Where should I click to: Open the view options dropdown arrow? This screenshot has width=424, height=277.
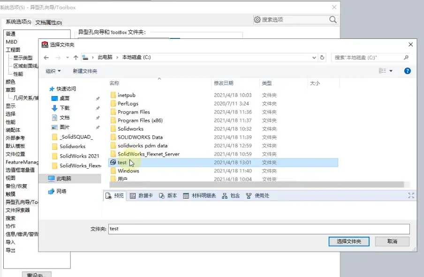coord(391,71)
